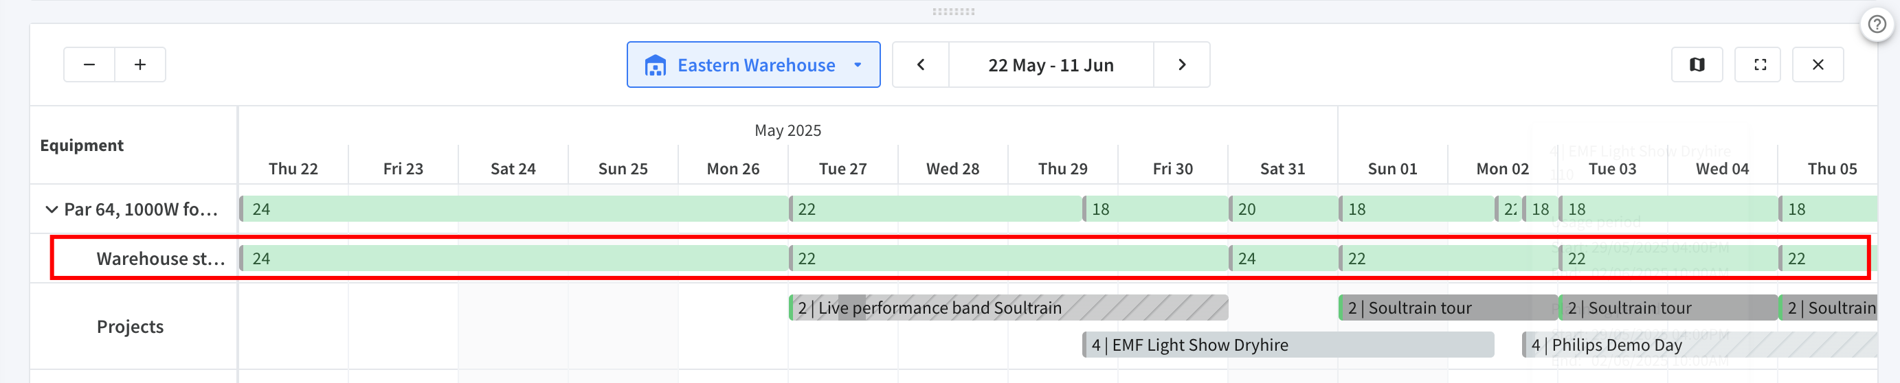Select the Tue 27 day column header
The height and width of the screenshot is (383, 1900).
tap(842, 169)
